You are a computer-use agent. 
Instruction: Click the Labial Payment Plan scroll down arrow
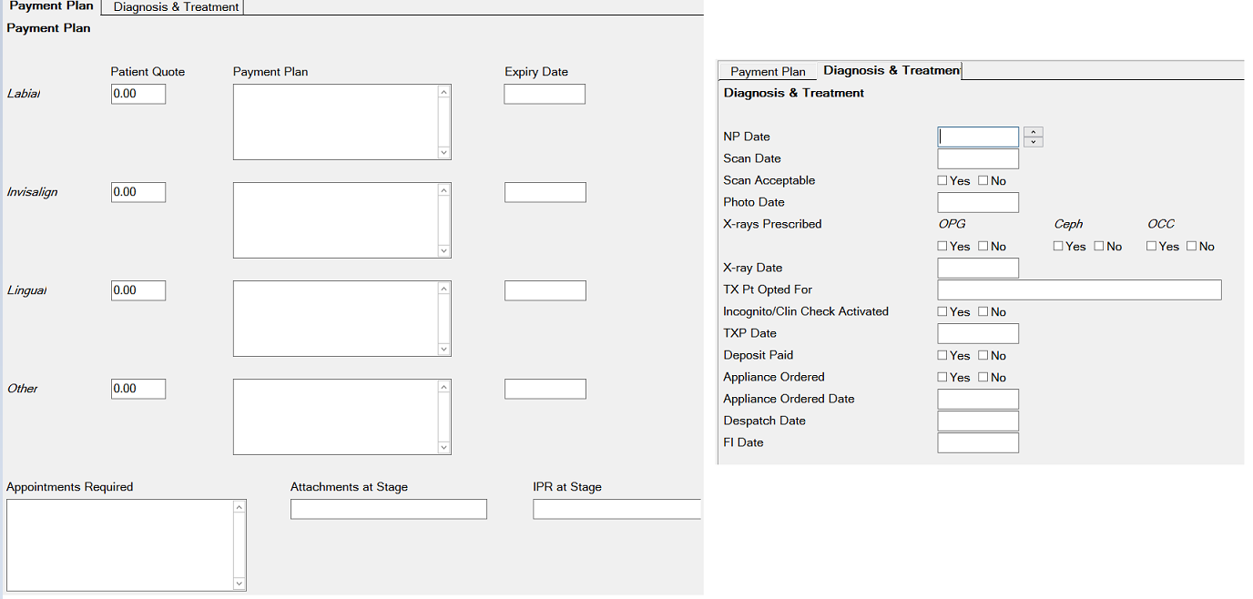click(x=443, y=153)
